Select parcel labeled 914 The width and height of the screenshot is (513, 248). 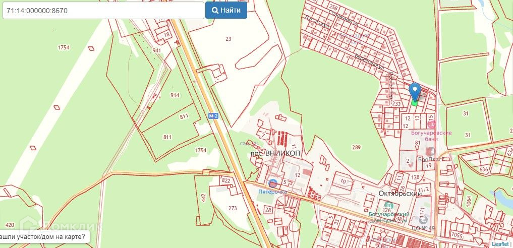(175, 95)
